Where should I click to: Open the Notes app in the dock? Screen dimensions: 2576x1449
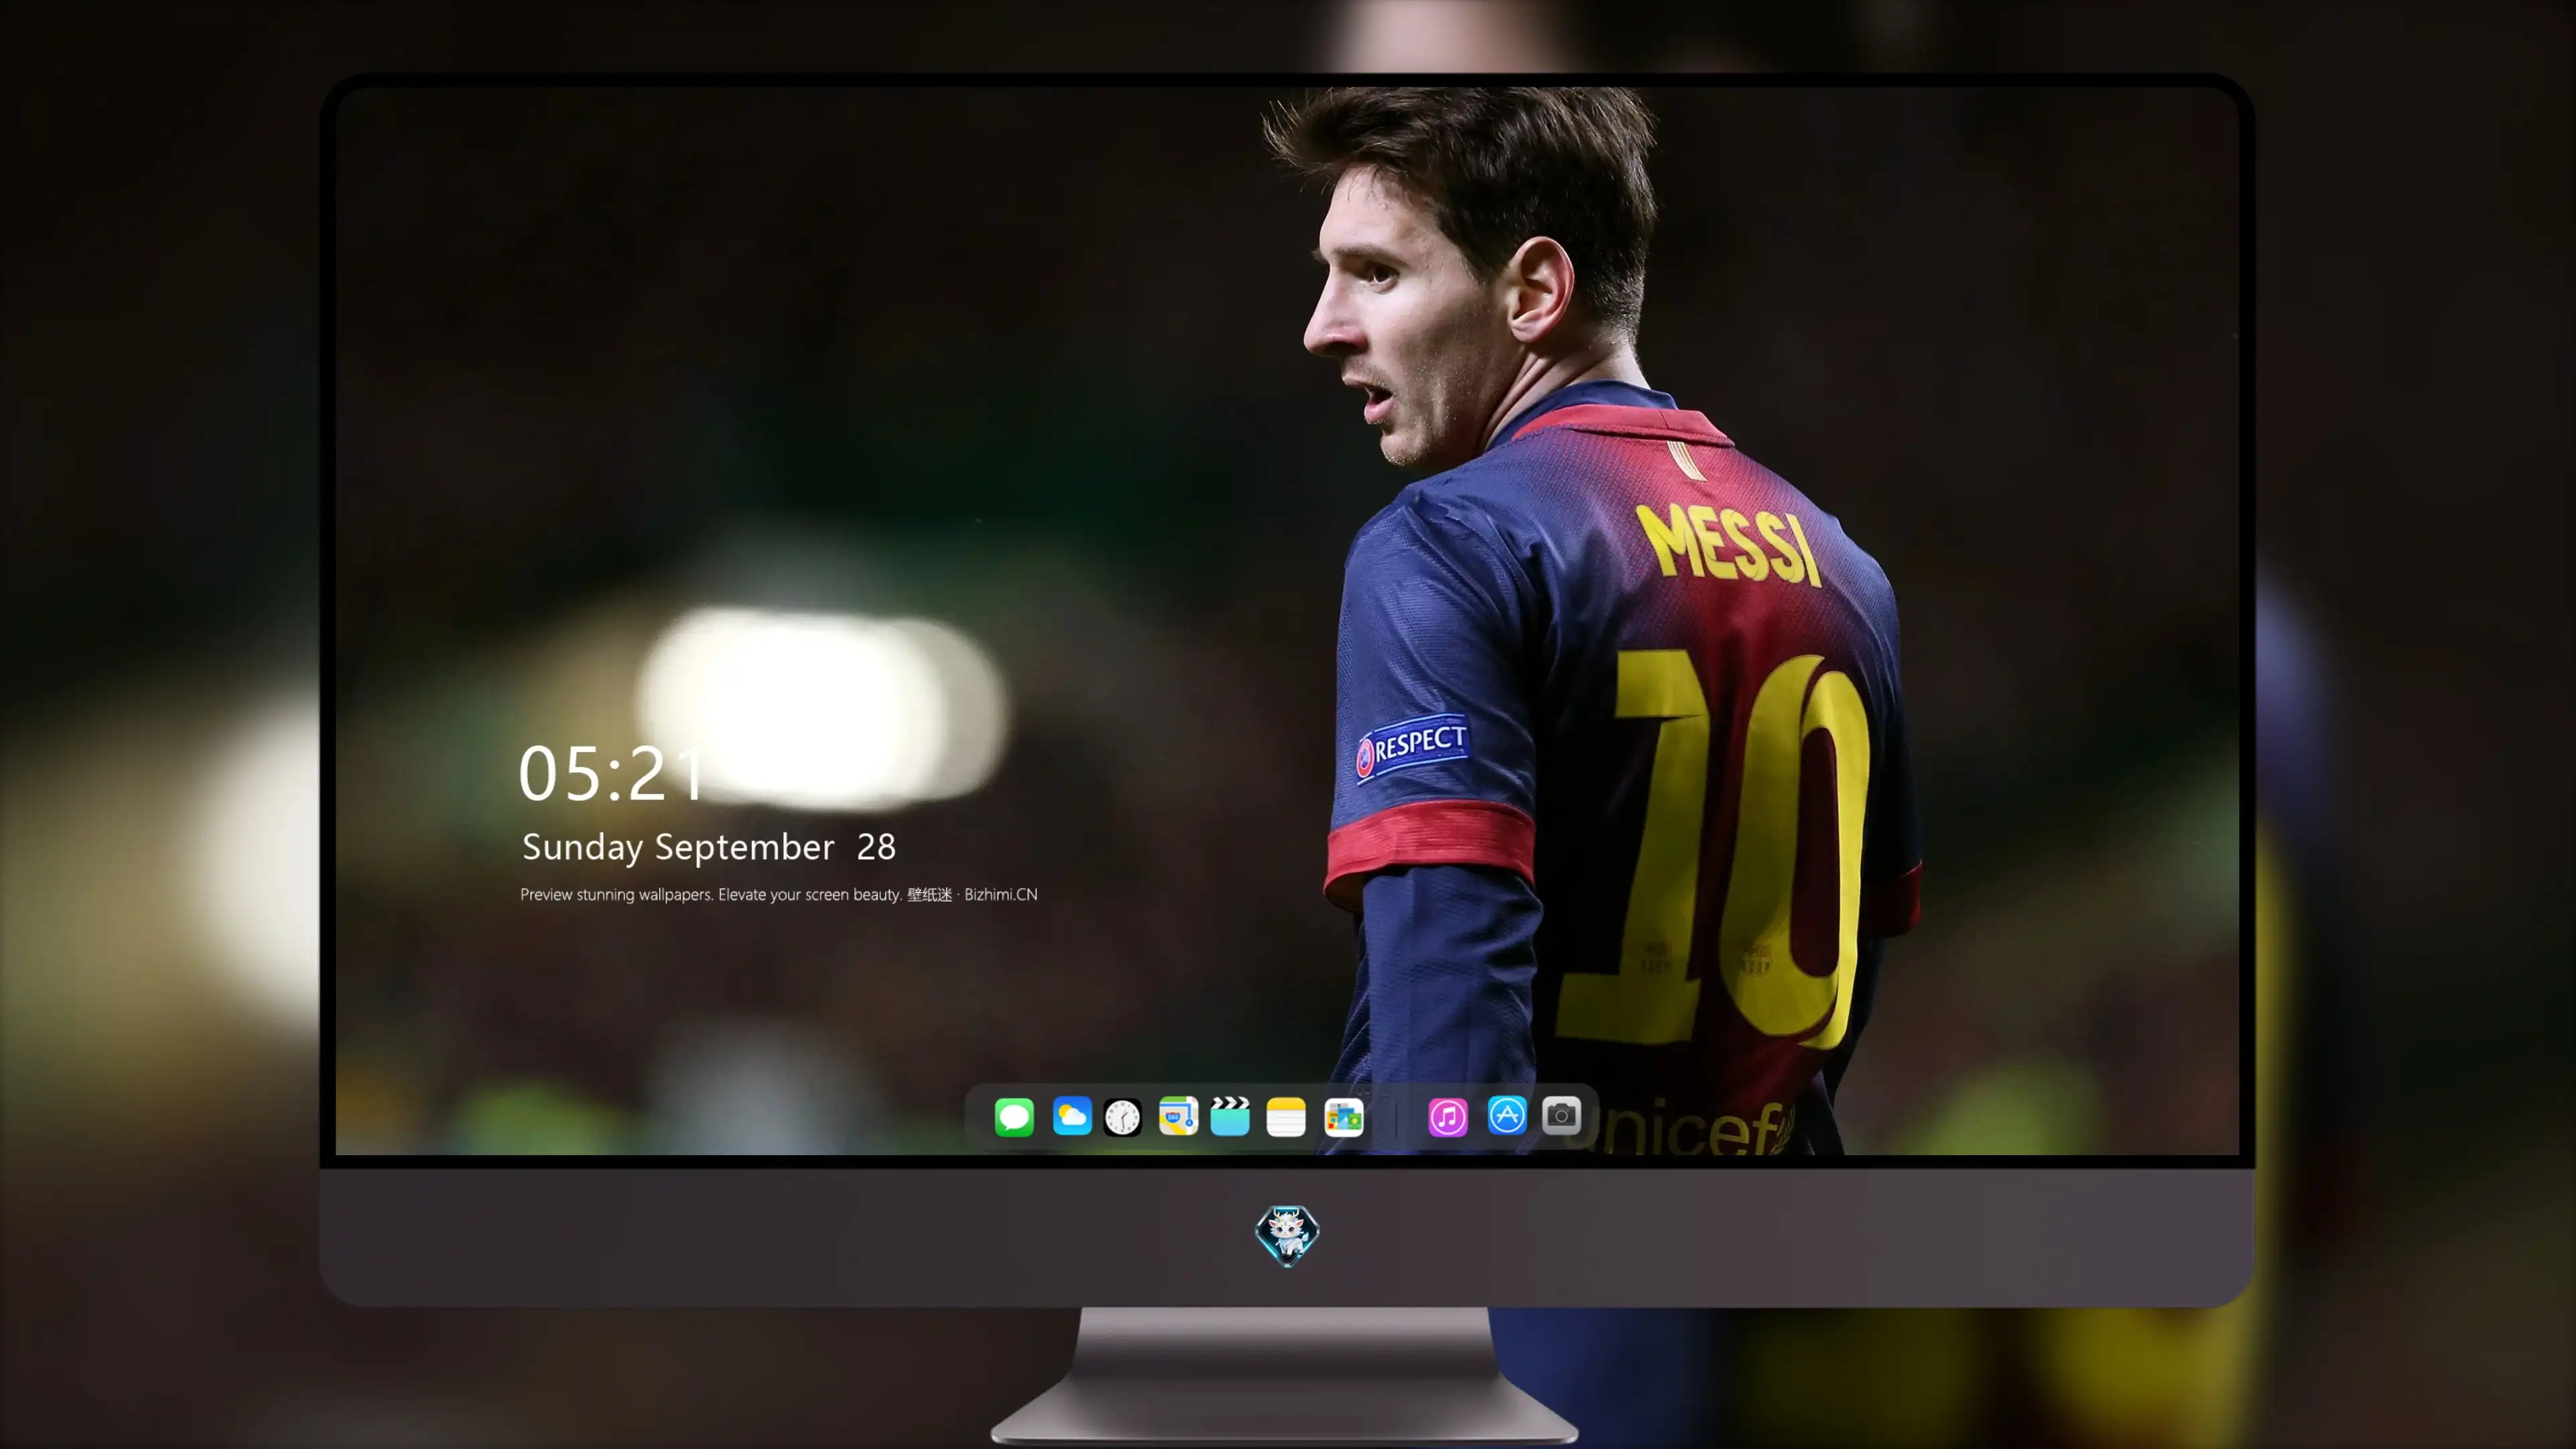pos(1286,1117)
